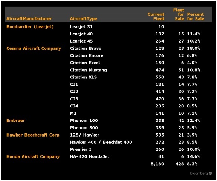This screenshot has height=181, width=217.
Task: Click the Percent for Sale column header
Action: (x=196, y=17)
